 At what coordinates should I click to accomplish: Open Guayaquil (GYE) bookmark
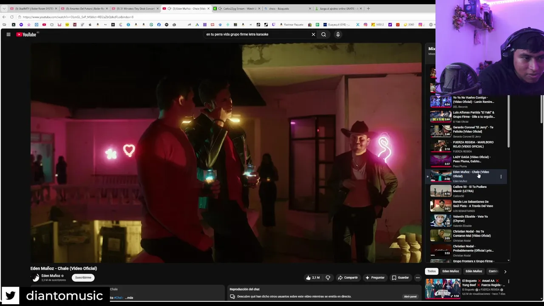pos(336,25)
